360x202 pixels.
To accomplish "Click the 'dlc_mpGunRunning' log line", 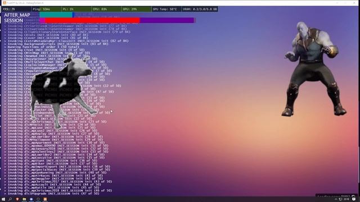I will 56,172.
